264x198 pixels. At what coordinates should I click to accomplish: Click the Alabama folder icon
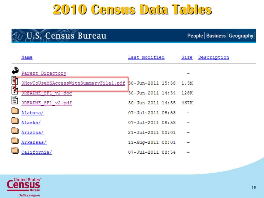point(15,111)
